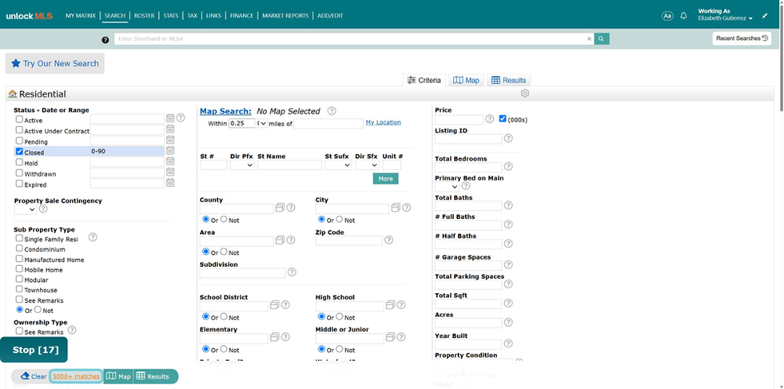Viewport: 784px width, 389px height.
Task: Open School District lookup list icon
Action: pyautogui.click(x=274, y=304)
